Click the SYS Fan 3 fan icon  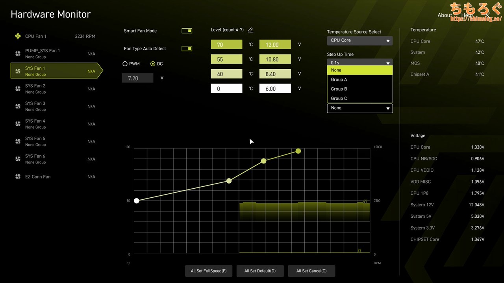click(18, 106)
